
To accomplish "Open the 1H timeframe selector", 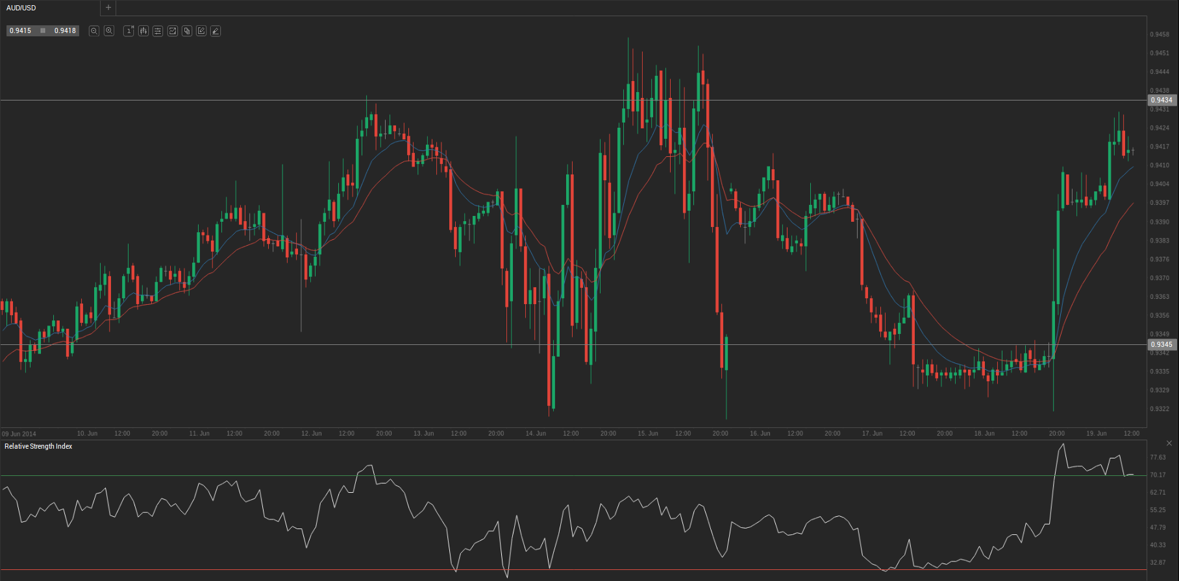I will [129, 30].
